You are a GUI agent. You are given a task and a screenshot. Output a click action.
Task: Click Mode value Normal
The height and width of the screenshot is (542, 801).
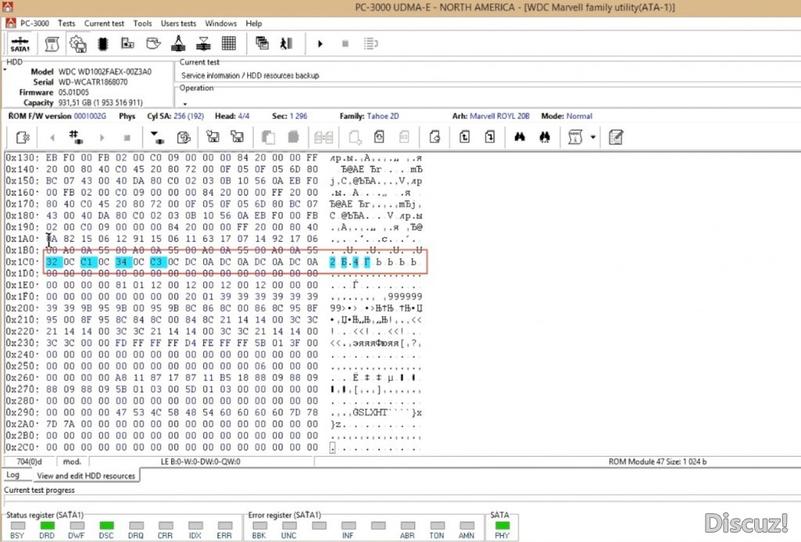coord(579,116)
